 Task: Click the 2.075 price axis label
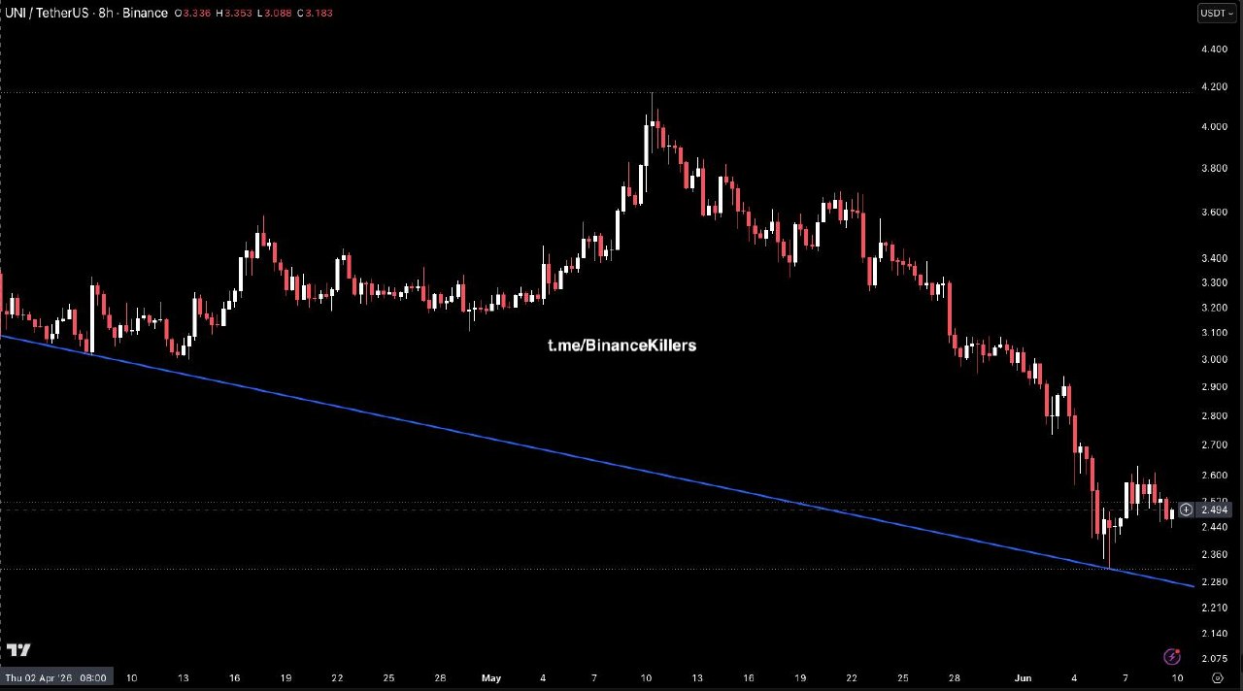pyautogui.click(x=1214, y=658)
